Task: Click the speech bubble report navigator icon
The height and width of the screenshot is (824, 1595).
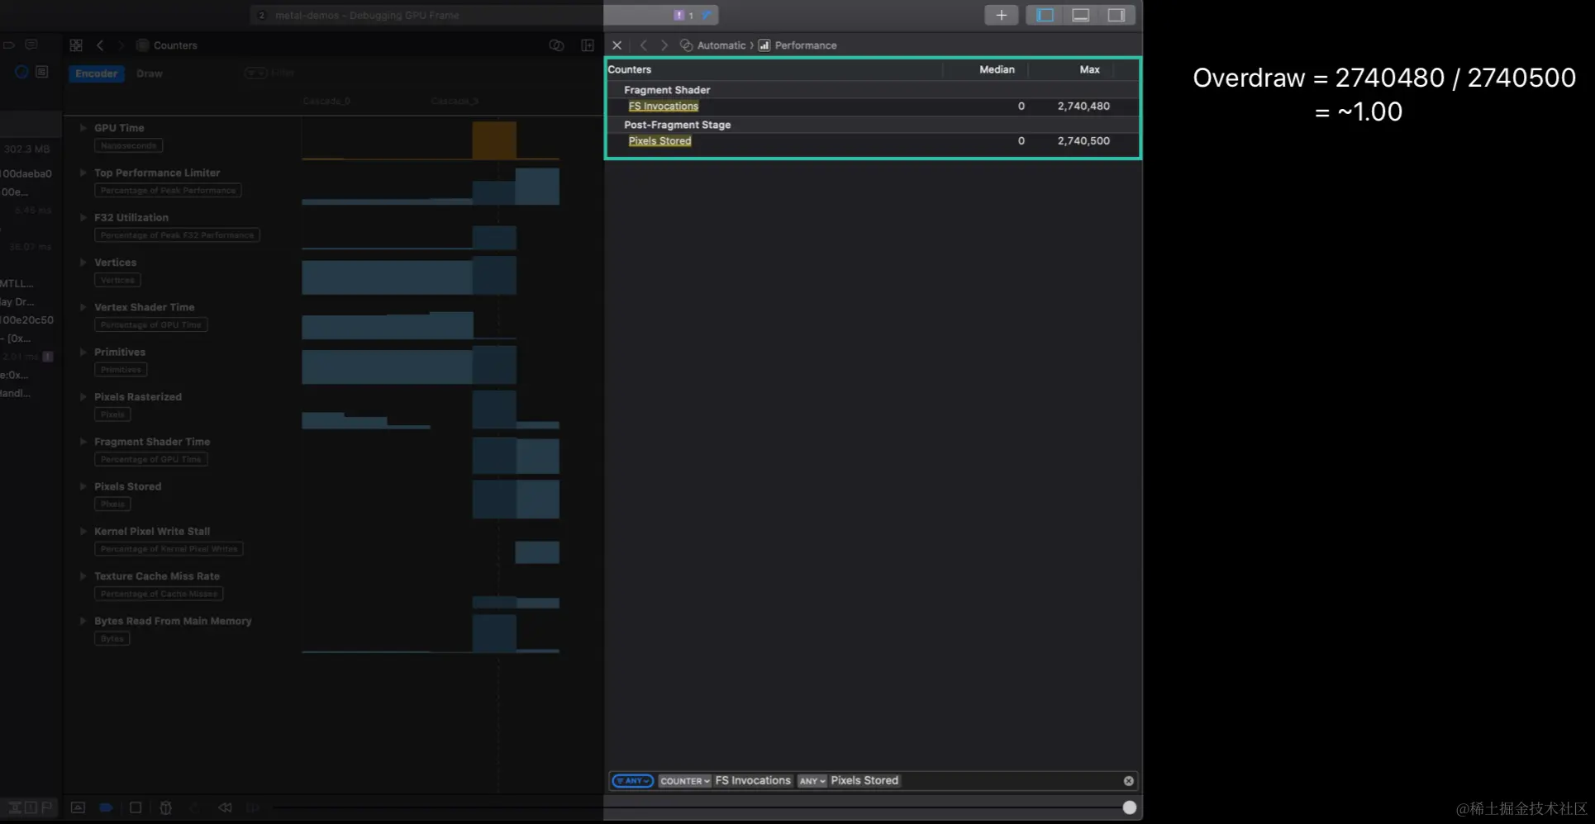Action: [x=31, y=45]
